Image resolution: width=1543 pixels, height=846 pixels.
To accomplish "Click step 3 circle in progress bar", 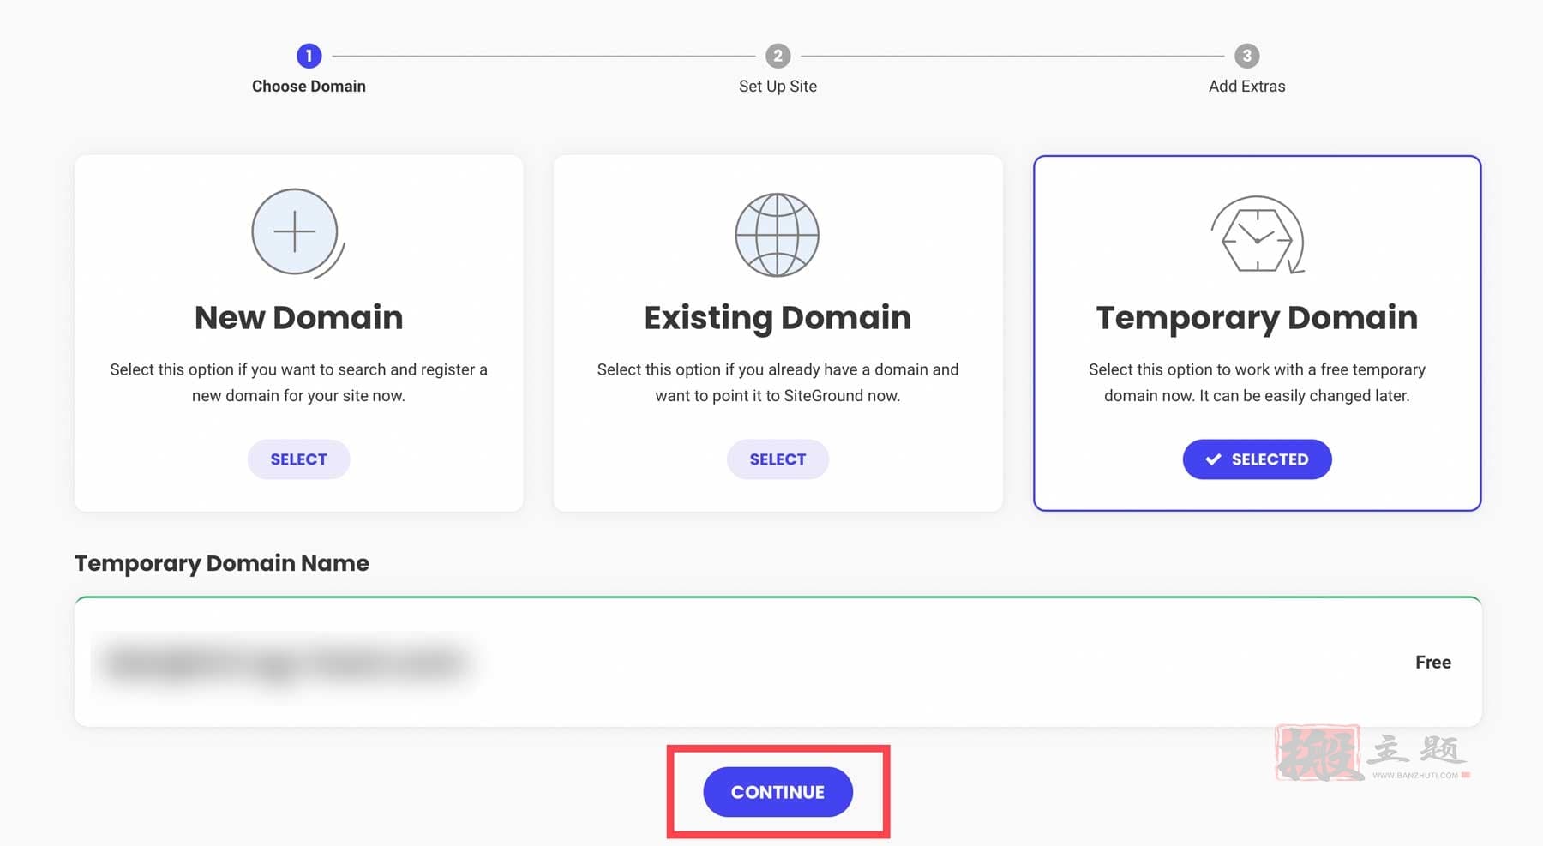I will tap(1246, 56).
